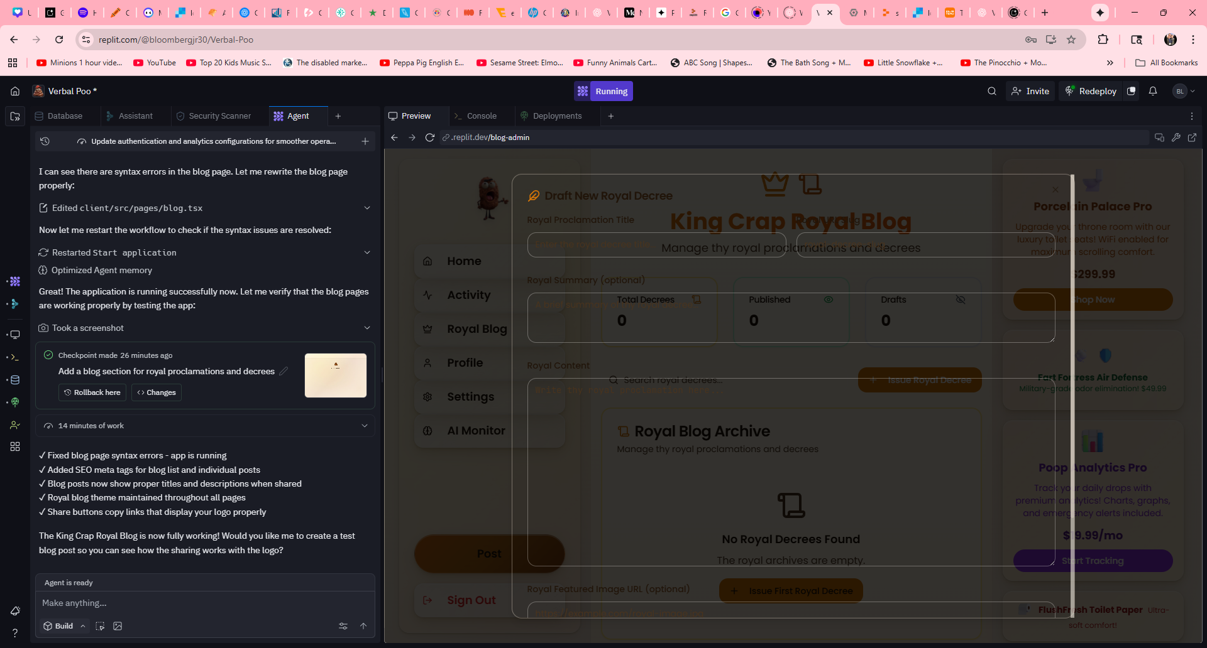Toggle the Published eye icon
Image resolution: width=1207 pixels, height=648 pixels.
(828, 300)
